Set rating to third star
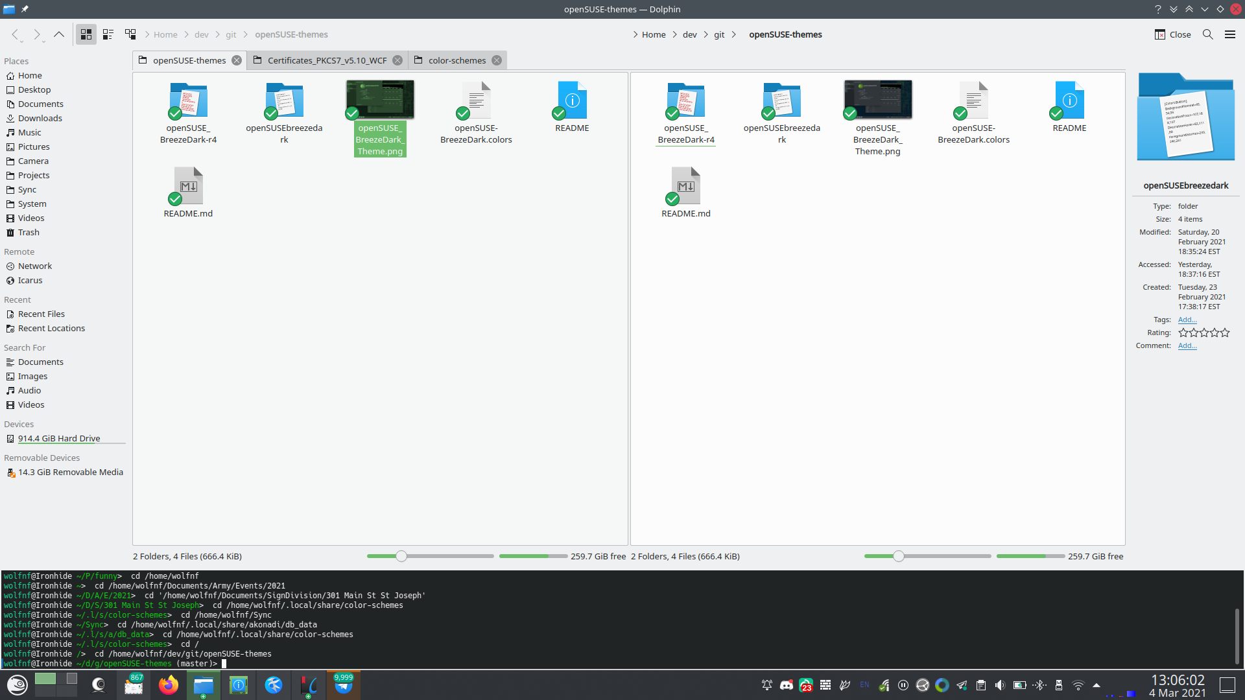 (1204, 332)
